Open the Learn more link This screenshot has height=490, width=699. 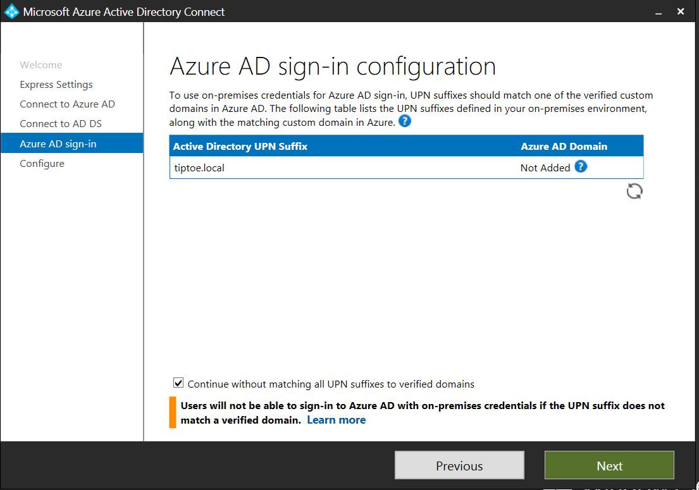pos(337,420)
